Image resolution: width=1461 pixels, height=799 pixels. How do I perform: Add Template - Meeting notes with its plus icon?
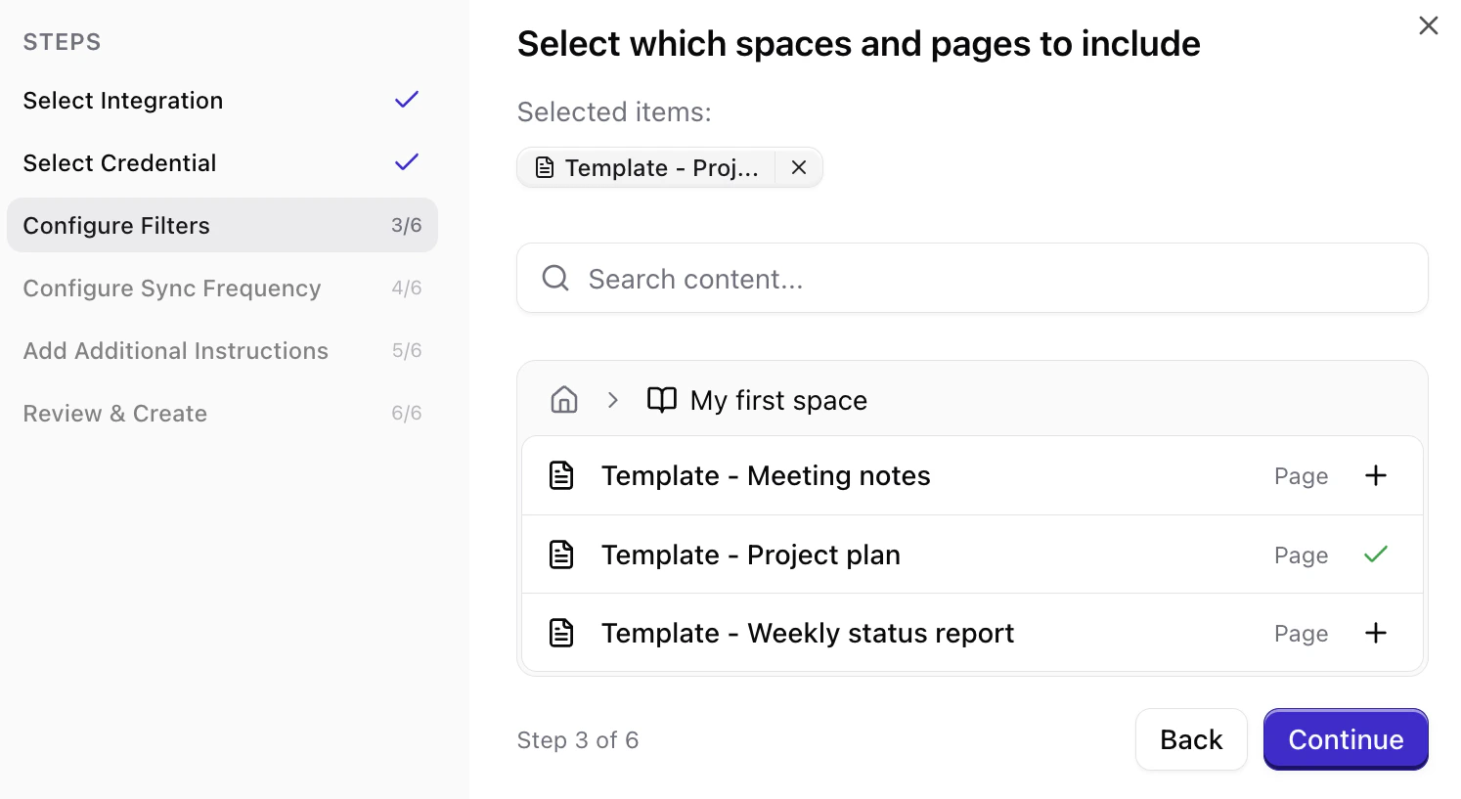coord(1375,475)
